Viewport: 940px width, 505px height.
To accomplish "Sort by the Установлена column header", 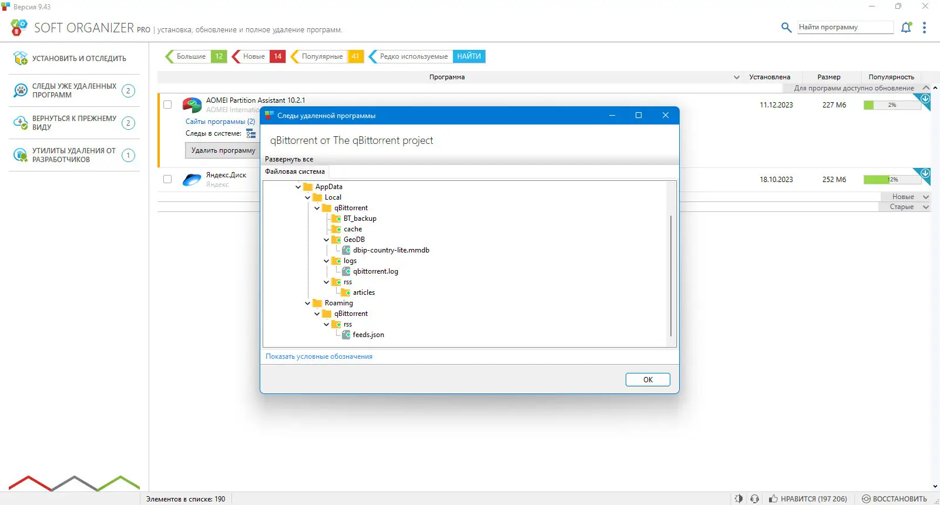I will pos(770,77).
